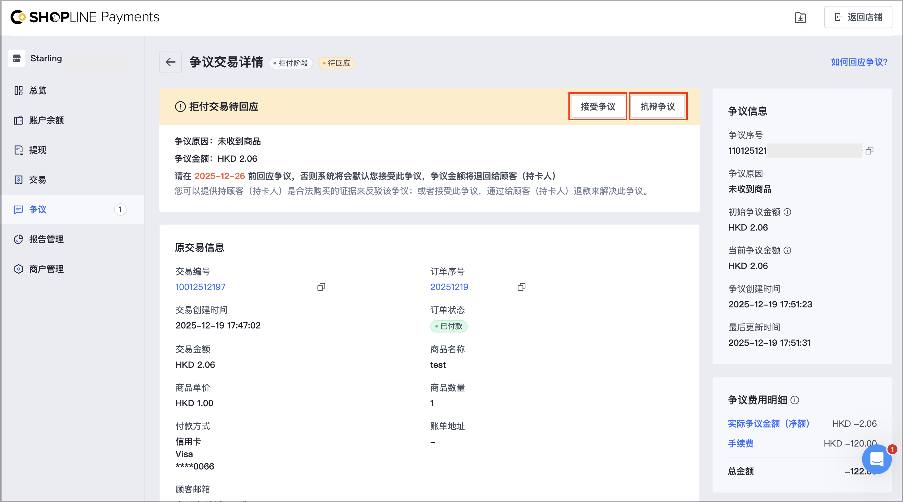The image size is (903, 502).
Task: Open 商户管理 in the sidebar
Action: tap(73, 269)
